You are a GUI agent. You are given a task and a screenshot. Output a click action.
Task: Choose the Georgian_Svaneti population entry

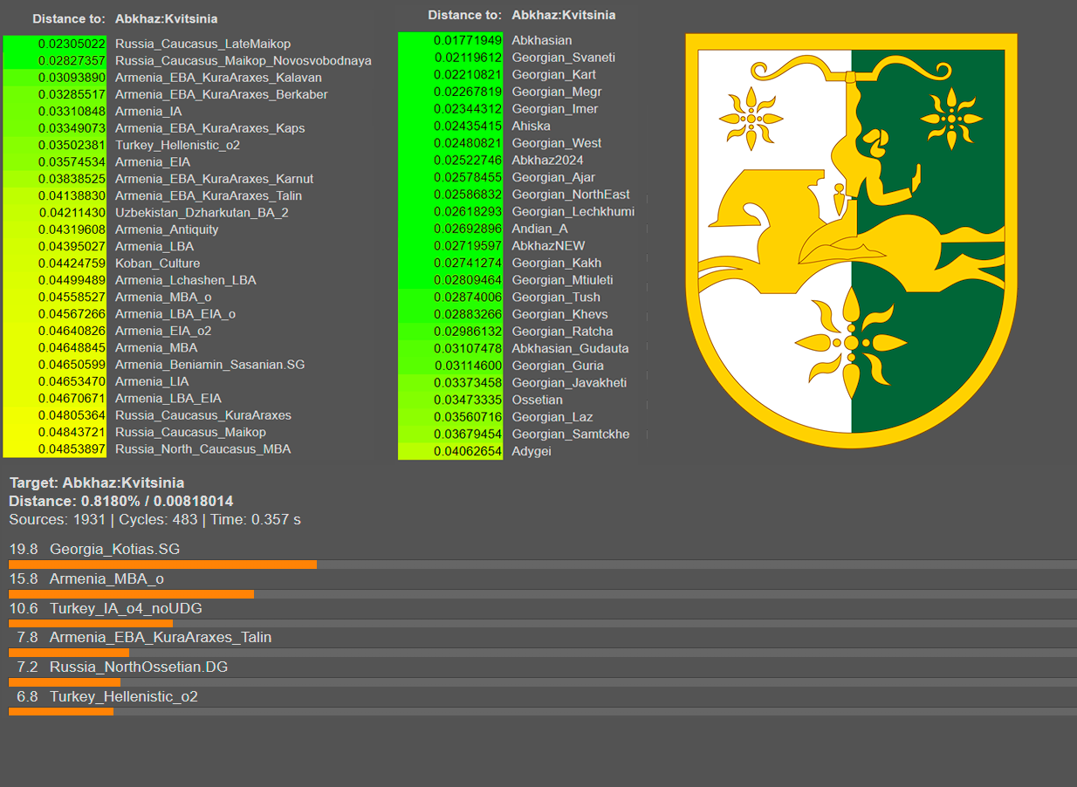pyautogui.click(x=563, y=58)
